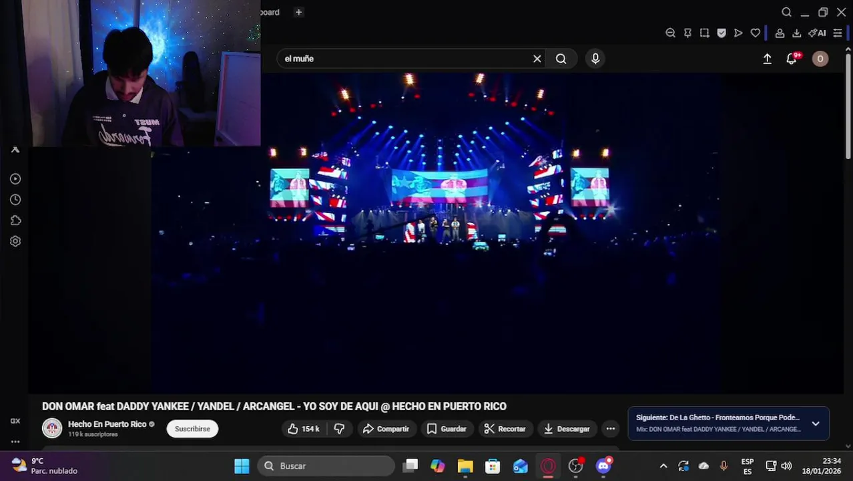Open Task View on taskbar

(x=410, y=466)
